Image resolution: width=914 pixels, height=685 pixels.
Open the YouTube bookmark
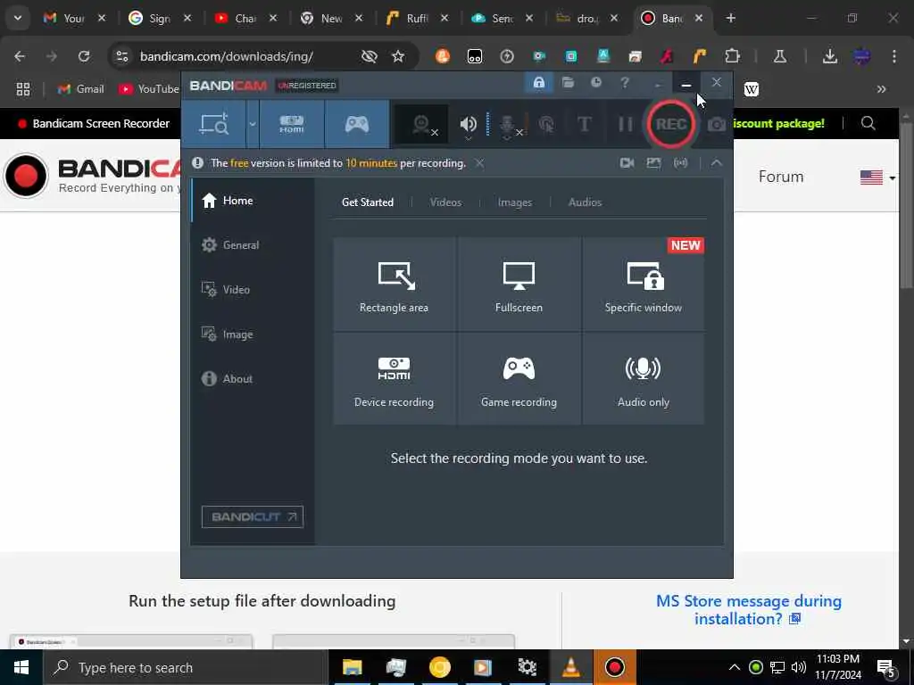[x=149, y=89]
